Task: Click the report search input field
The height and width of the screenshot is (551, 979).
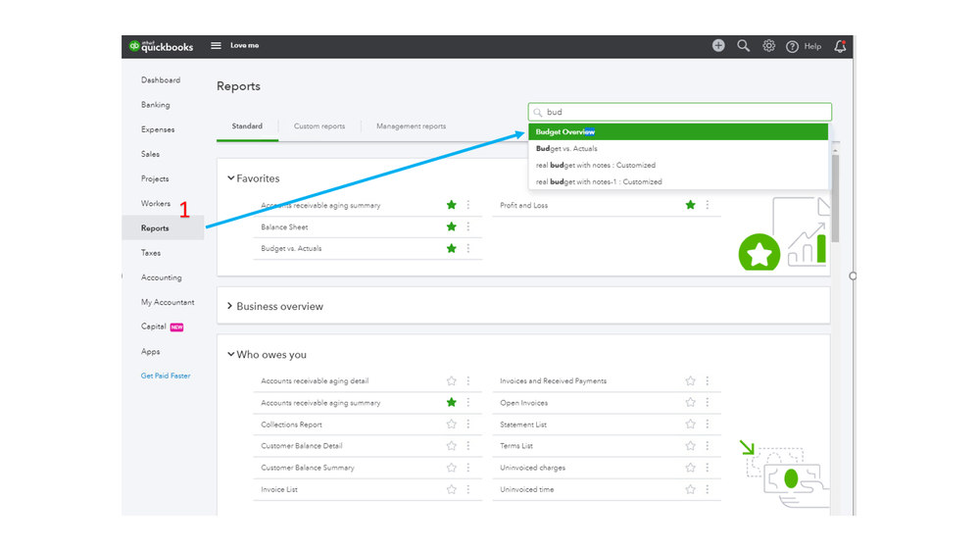Action: 686,112
